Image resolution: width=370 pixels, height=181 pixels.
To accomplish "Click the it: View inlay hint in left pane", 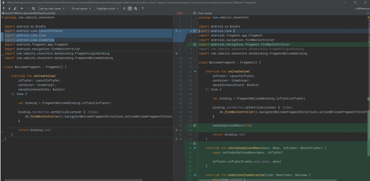I will click(x=93, y=112).
